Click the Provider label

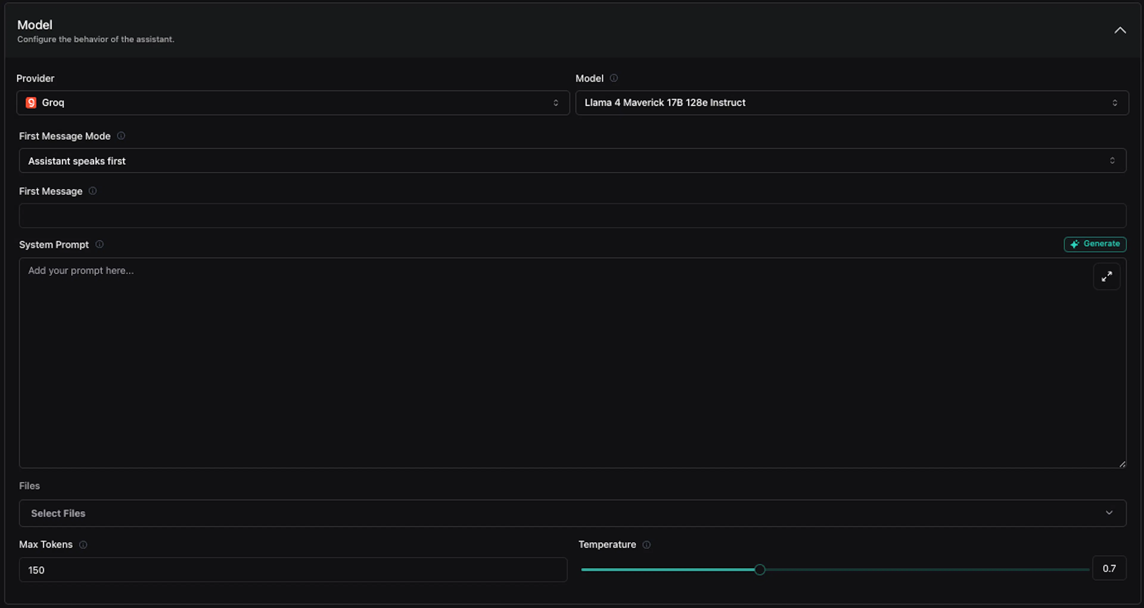click(x=35, y=78)
